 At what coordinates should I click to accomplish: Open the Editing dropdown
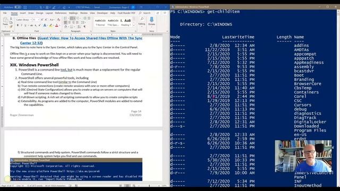(x=142, y=22)
